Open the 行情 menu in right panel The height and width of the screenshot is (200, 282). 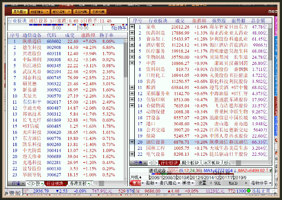click(139, 163)
